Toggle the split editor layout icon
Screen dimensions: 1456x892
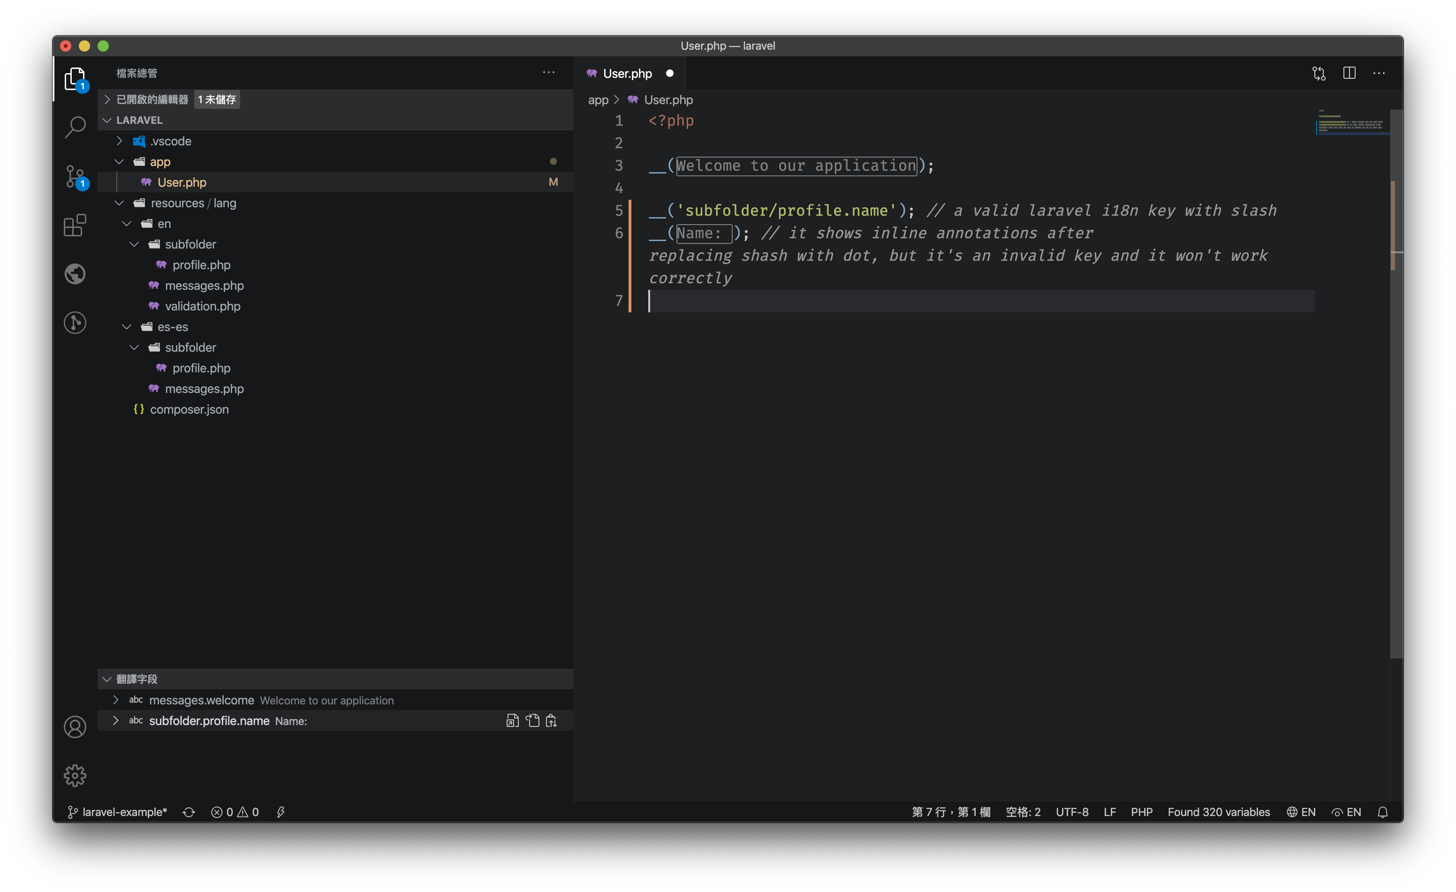1350,73
